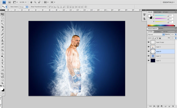
Task: Open the View Extras dropdown
Action: point(15,2)
